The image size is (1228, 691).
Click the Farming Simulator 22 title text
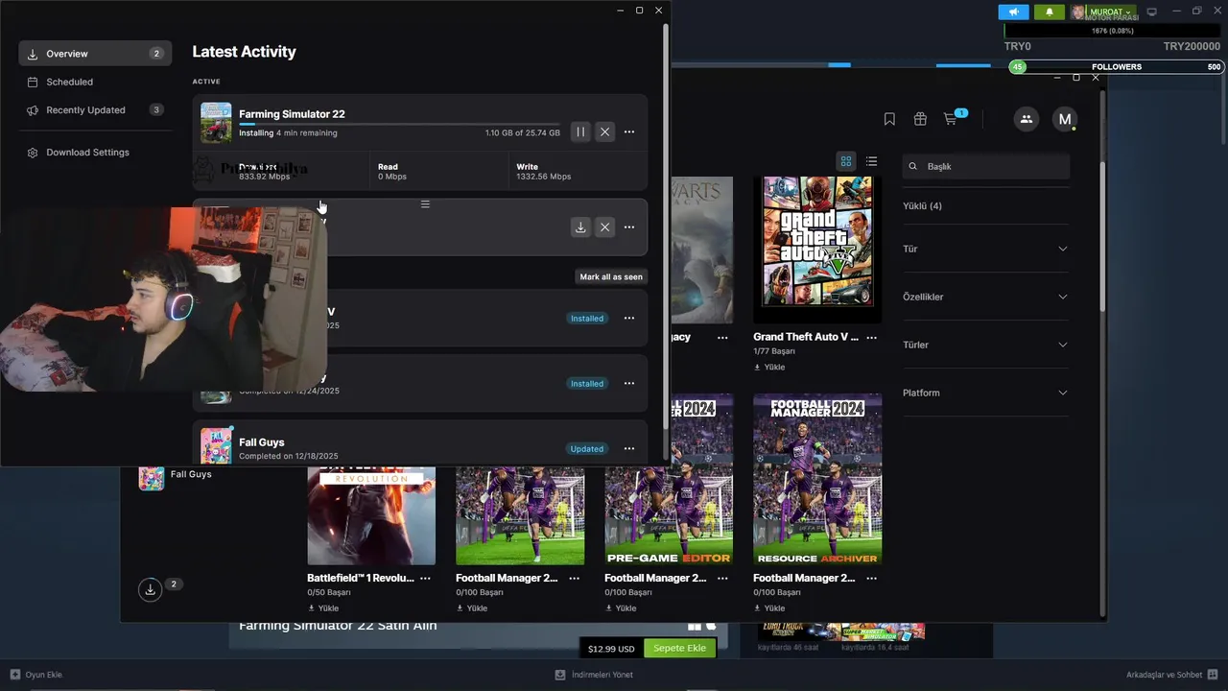pyautogui.click(x=292, y=114)
